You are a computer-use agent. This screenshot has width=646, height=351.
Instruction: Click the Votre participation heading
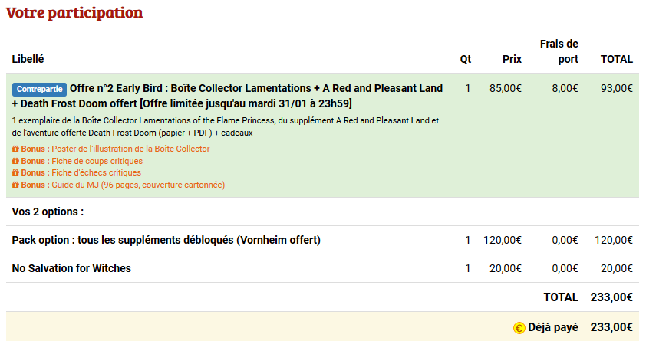pyautogui.click(x=74, y=13)
